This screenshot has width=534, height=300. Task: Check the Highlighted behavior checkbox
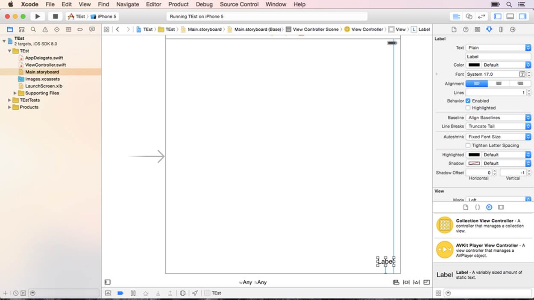(468, 108)
